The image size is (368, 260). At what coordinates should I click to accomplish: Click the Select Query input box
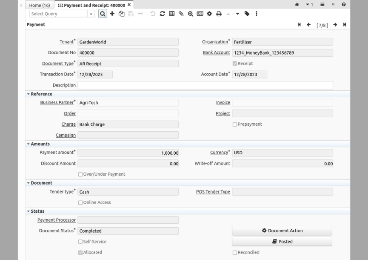click(x=59, y=14)
